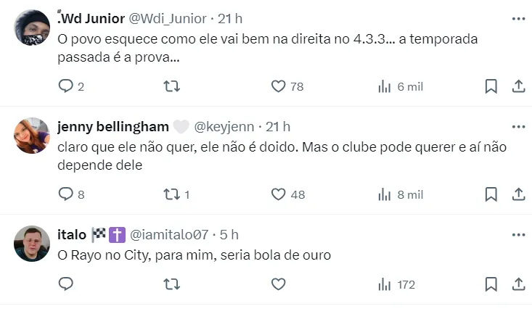
Task: Open more options on Wd Junior's tweet
Action: pos(518,18)
